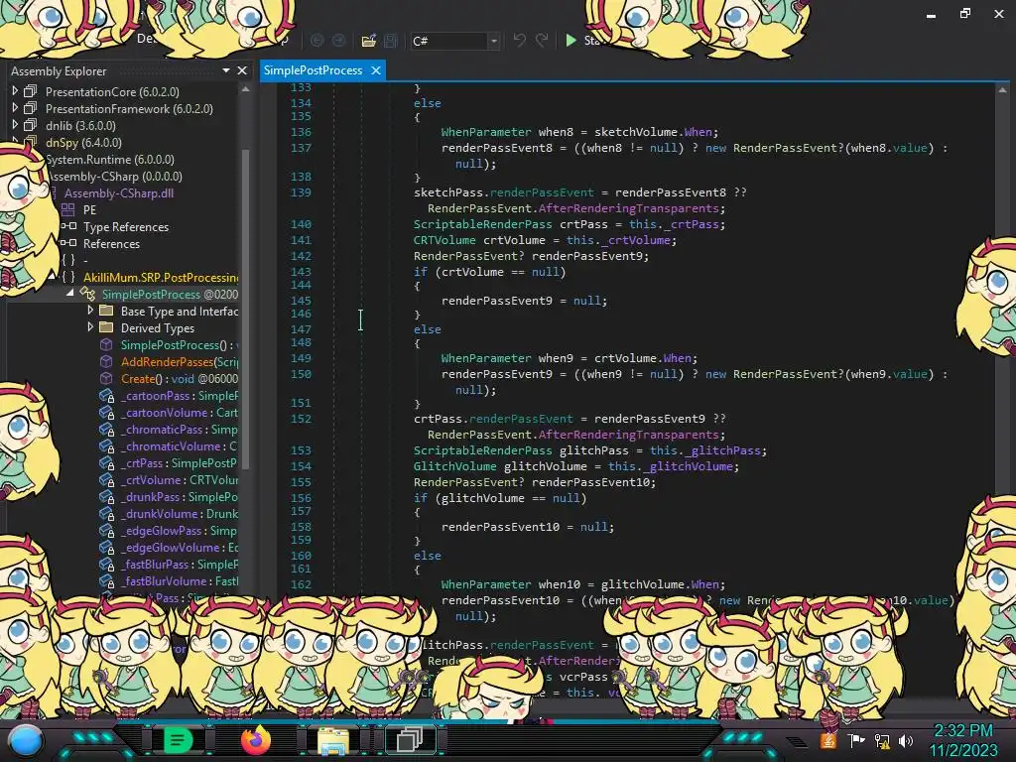This screenshot has width=1016, height=762.
Task: Click the undo arrow in toolbar
Action: click(520, 40)
